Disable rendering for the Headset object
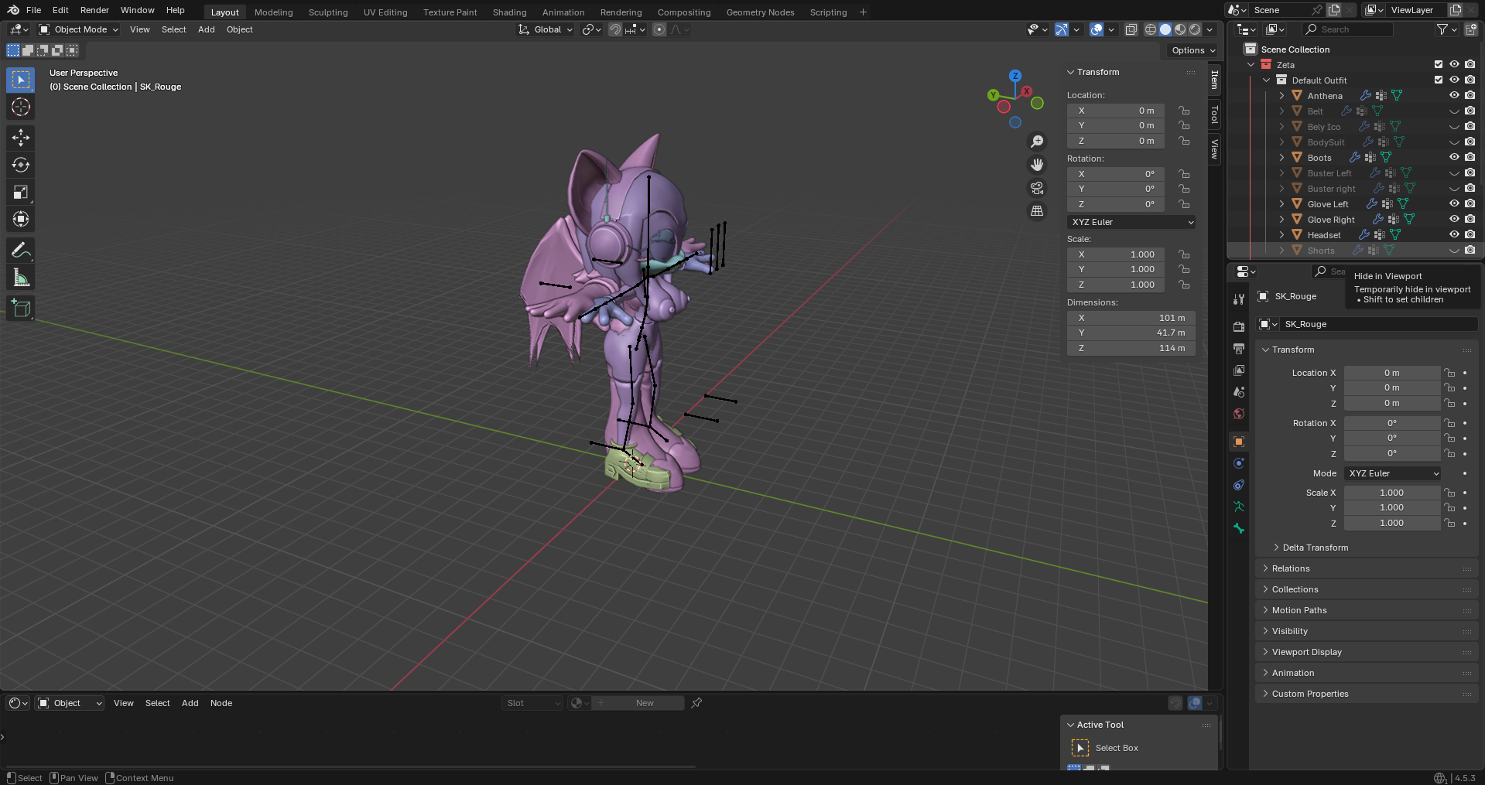The width and height of the screenshot is (1485, 785). point(1470,234)
